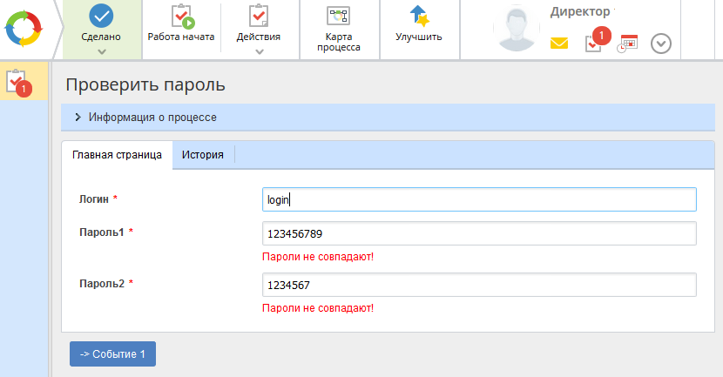Open the dropdown arrow under Сделано
The width and height of the screenshot is (723, 377).
(x=102, y=51)
